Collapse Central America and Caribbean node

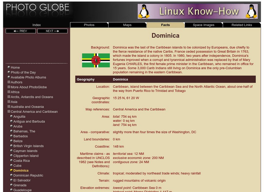pos(9,112)
